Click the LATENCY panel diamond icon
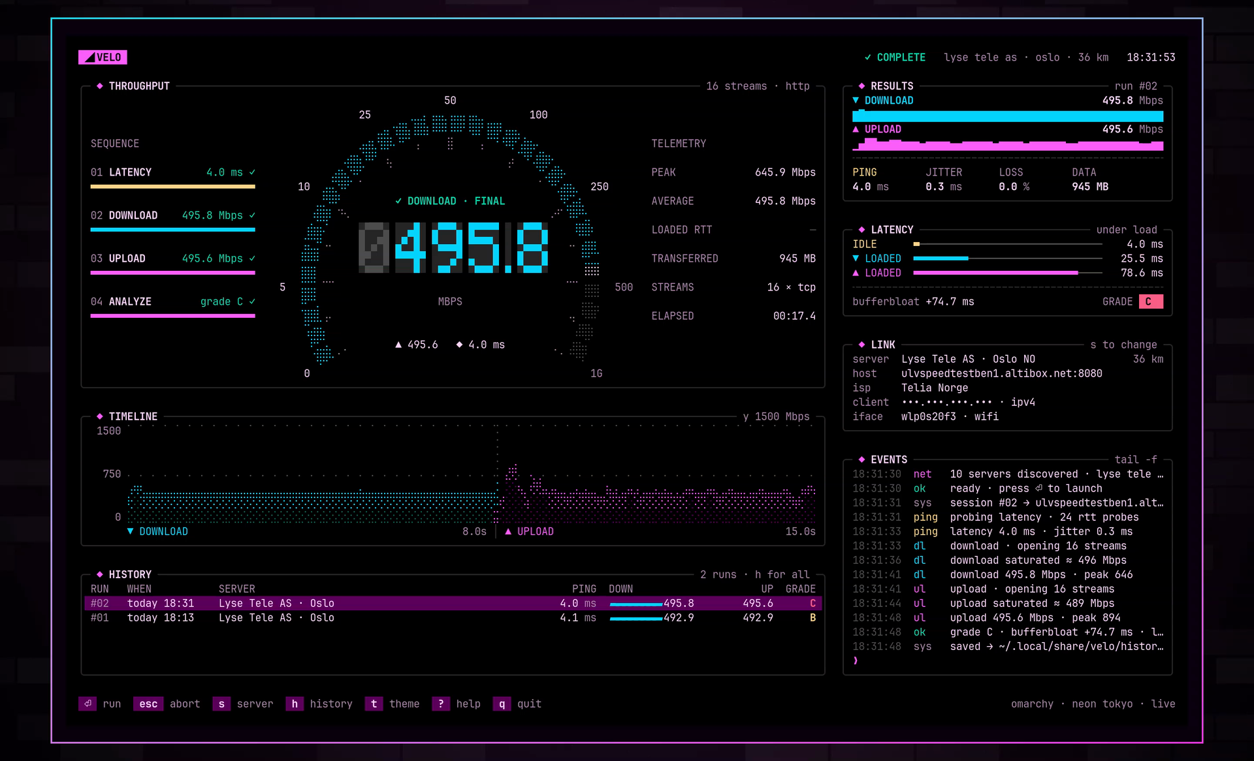This screenshot has height=761, width=1254. point(861,230)
